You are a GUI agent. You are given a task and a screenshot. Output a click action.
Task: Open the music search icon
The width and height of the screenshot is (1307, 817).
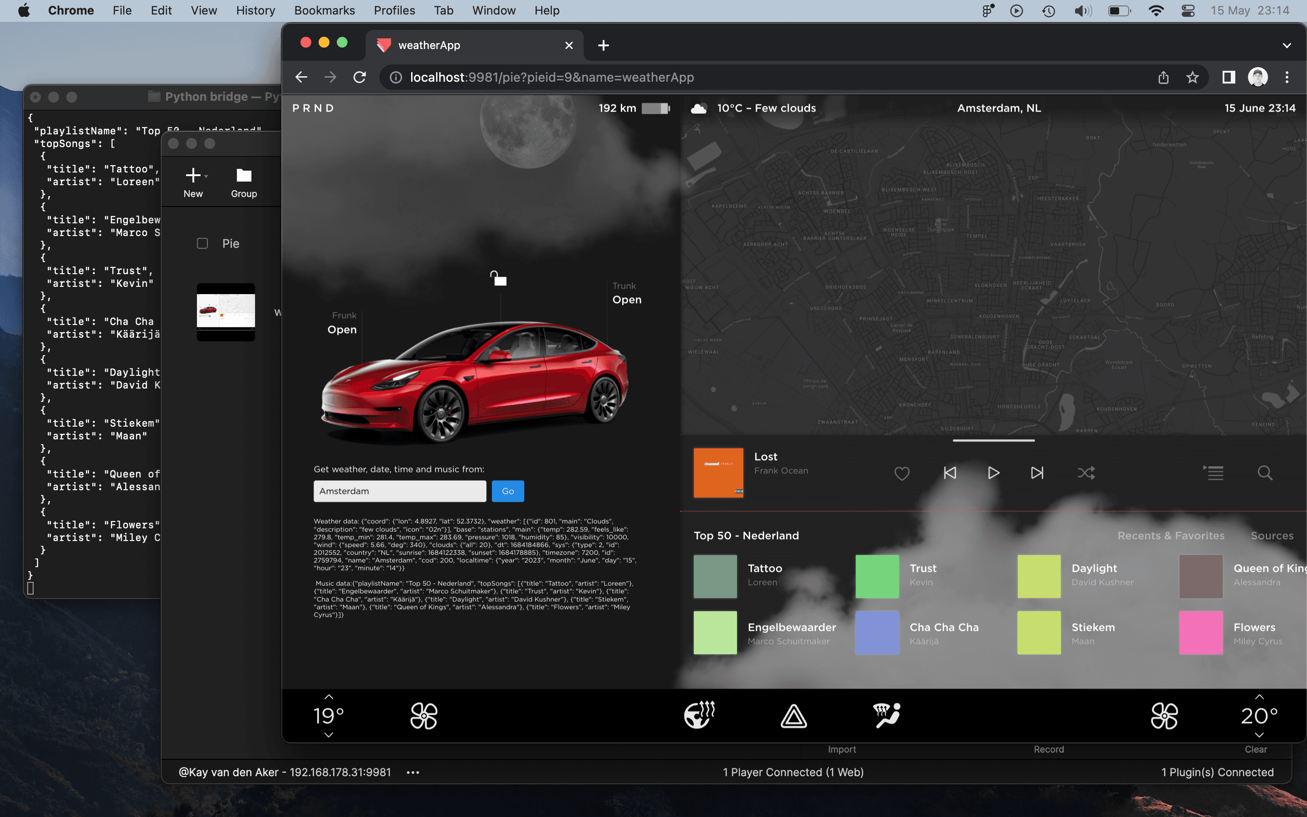1264,473
